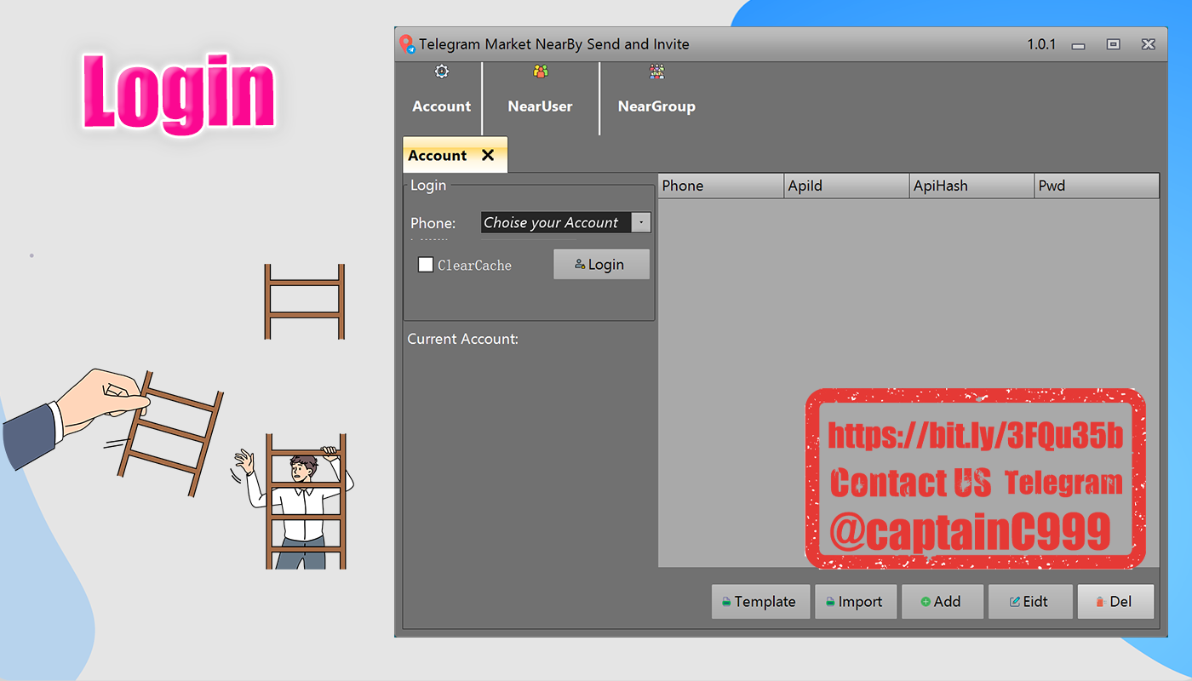Select the Choise your Account combo box
This screenshot has width=1192, height=681.
(566, 223)
